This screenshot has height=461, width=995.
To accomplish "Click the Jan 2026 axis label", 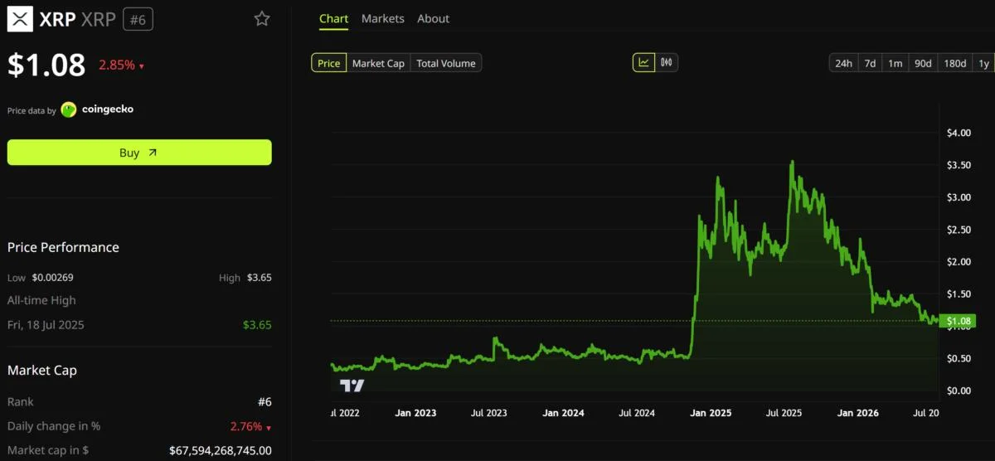I will click(x=857, y=412).
